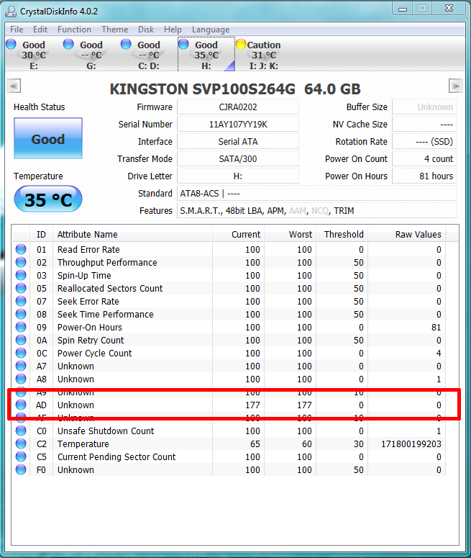Click status icon for Read Error Rate

pos(21,249)
